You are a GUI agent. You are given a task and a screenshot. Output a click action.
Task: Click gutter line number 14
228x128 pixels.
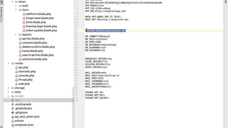[x=77, y=31]
